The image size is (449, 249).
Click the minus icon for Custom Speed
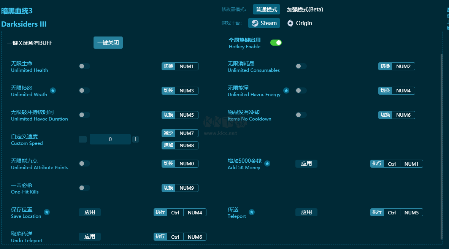pyautogui.click(x=83, y=139)
